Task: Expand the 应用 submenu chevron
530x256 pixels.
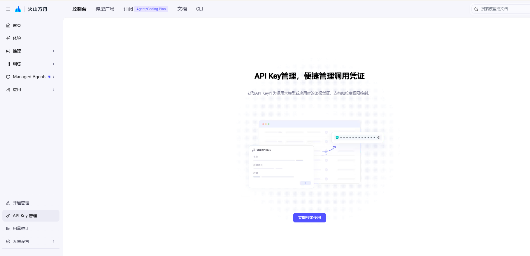Action: point(54,90)
